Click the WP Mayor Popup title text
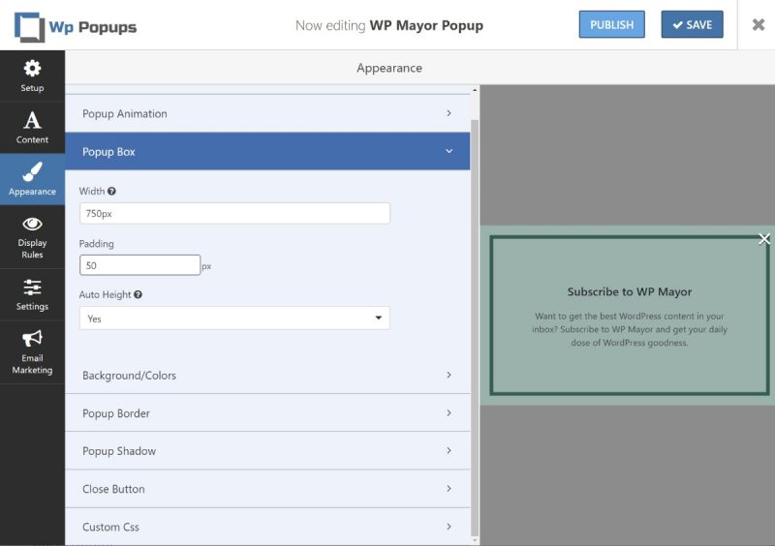 click(x=426, y=26)
